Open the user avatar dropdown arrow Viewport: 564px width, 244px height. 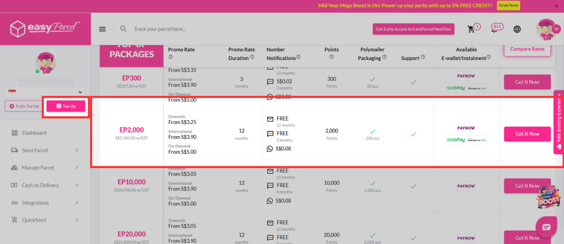click(x=556, y=29)
